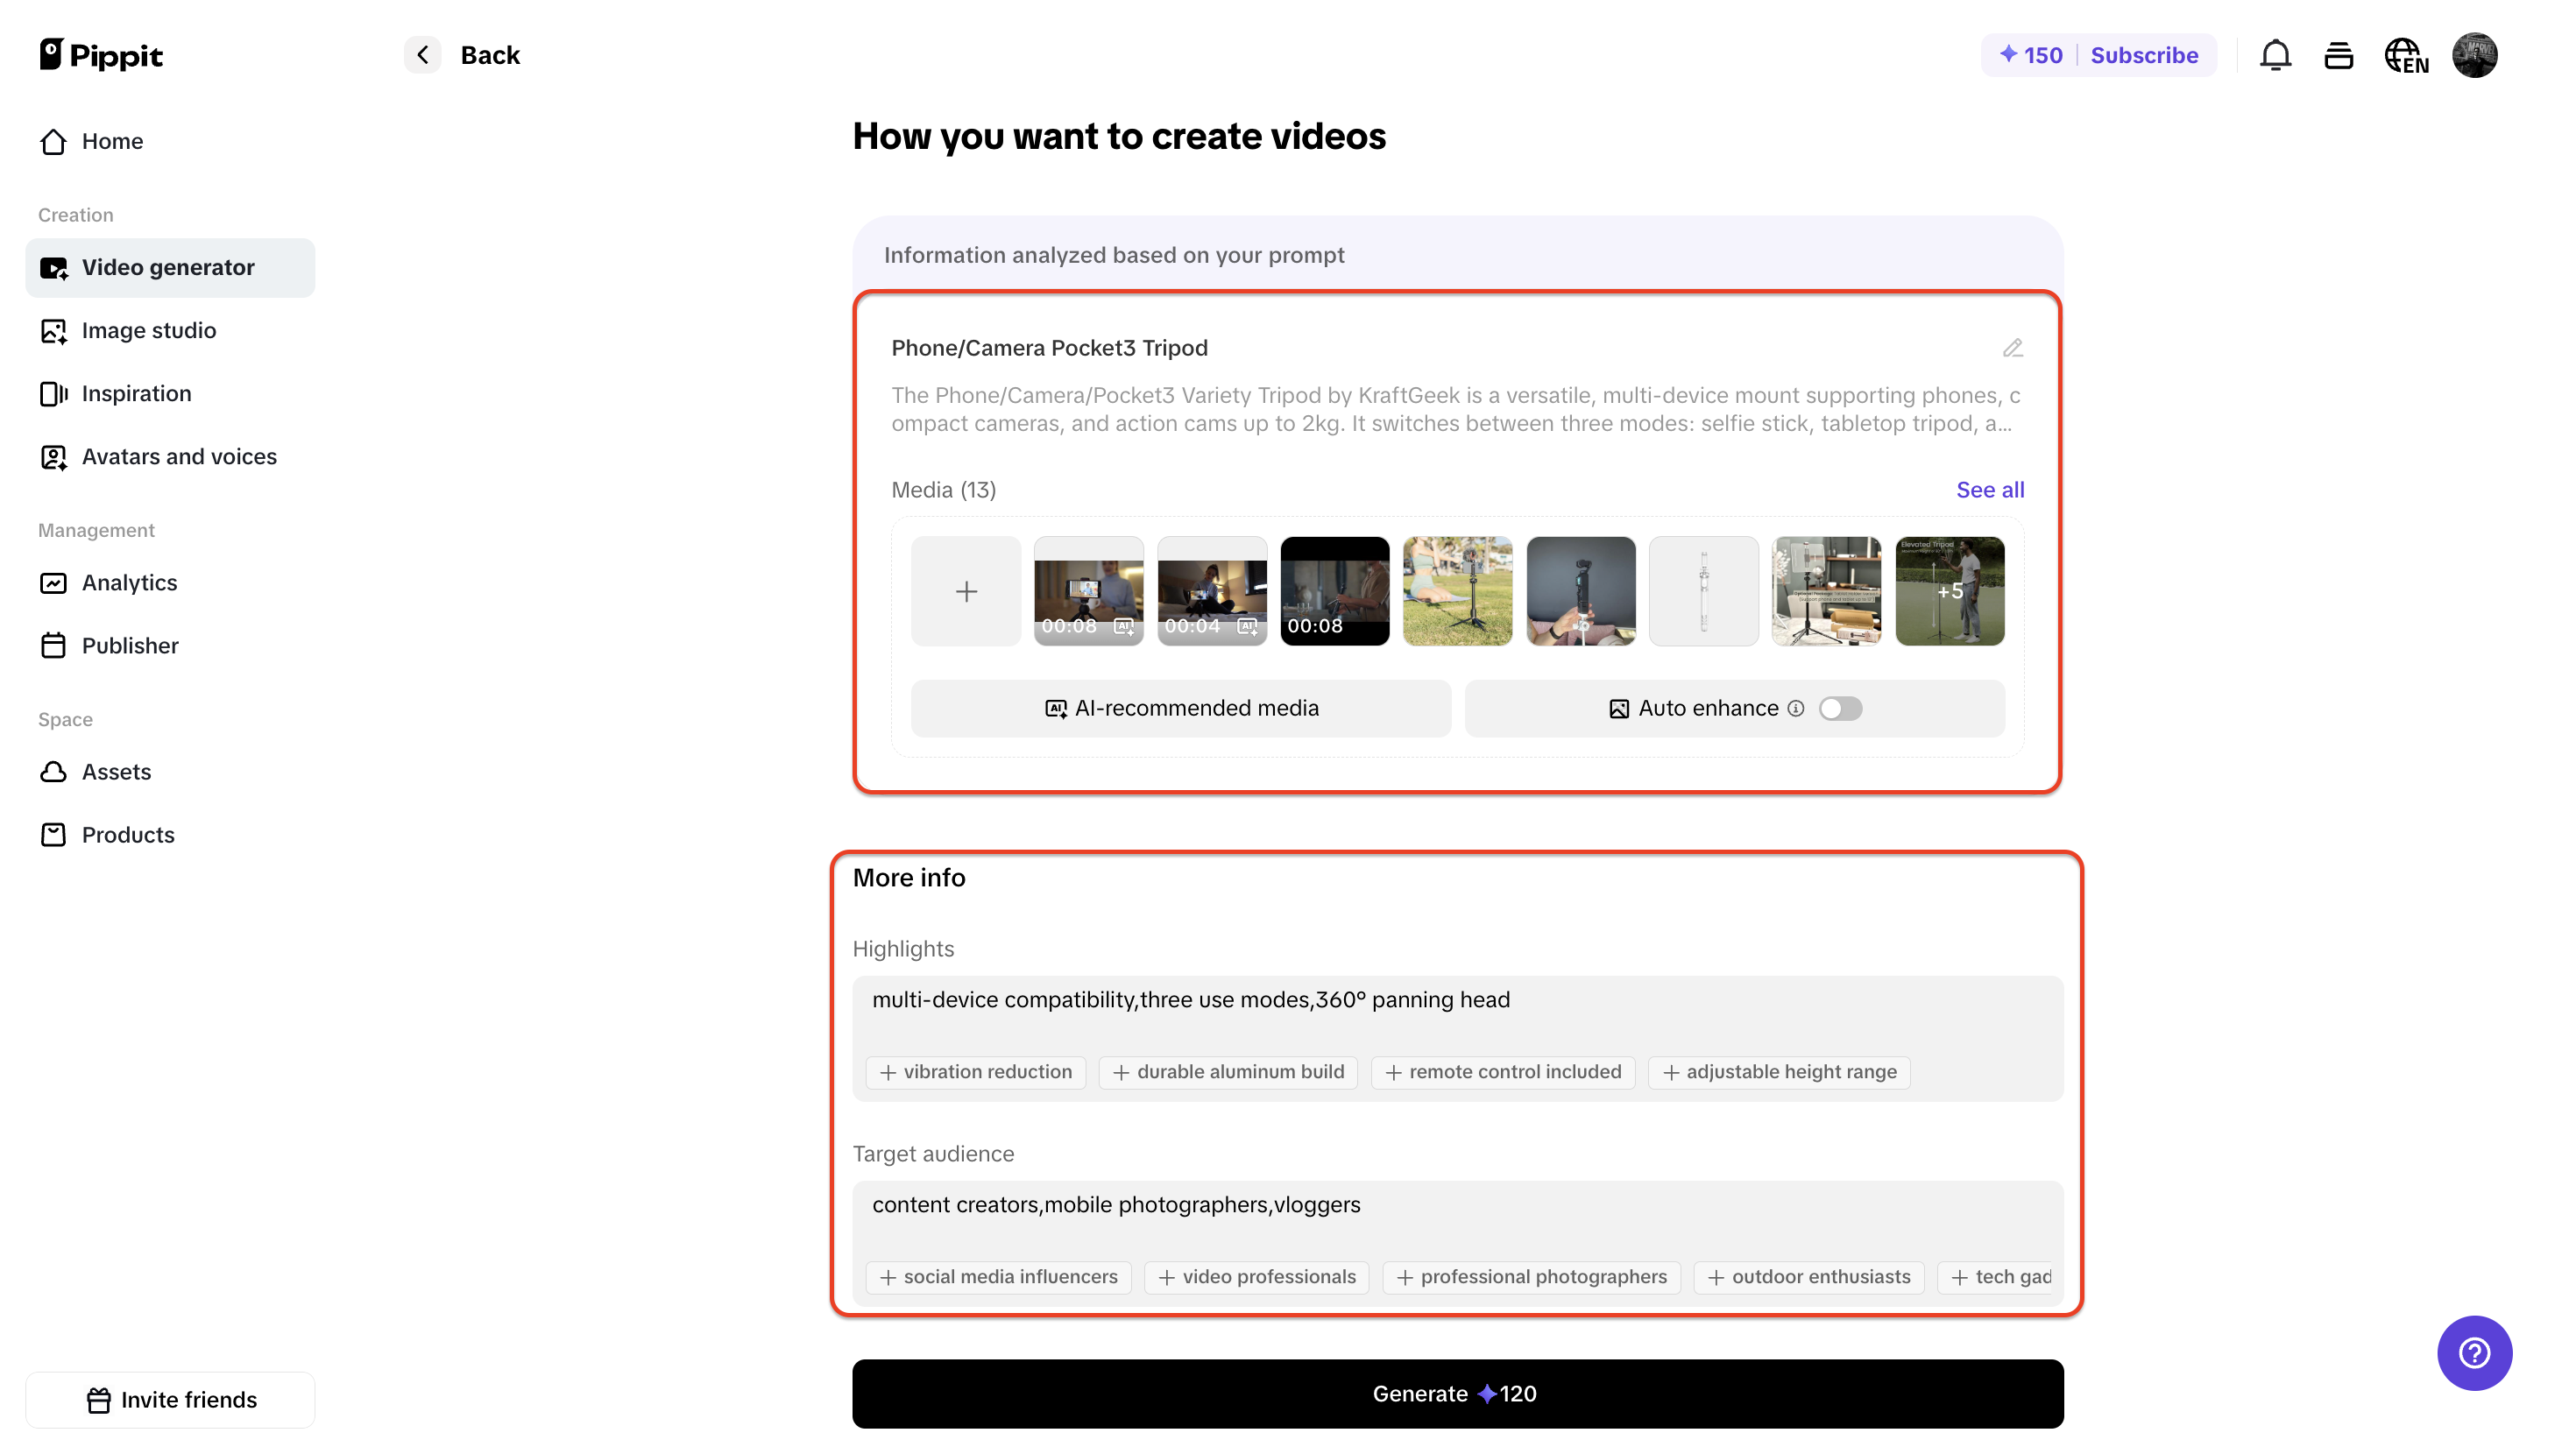Go back using the chevron arrow
Viewport: 2576px width, 1454px height.
click(x=422, y=54)
